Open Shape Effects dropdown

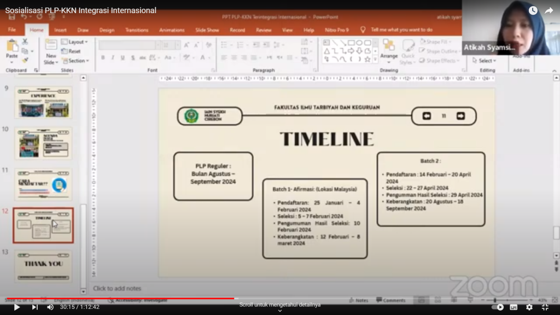[x=439, y=61]
